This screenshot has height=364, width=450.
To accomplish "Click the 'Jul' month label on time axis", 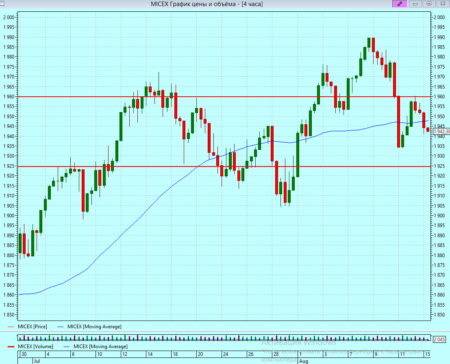I will click(x=37, y=361).
